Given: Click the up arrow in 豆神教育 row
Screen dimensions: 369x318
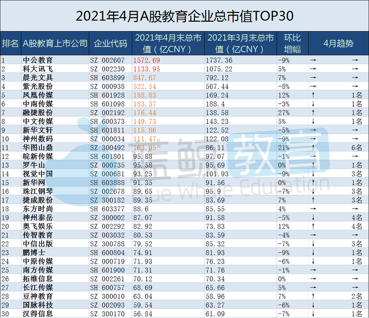Looking at the screenshot, I should [313, 296].
